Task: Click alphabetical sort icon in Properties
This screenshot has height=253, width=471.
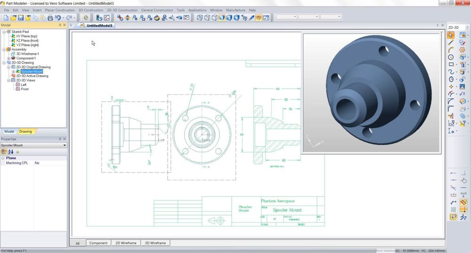Action: point(11,152)
